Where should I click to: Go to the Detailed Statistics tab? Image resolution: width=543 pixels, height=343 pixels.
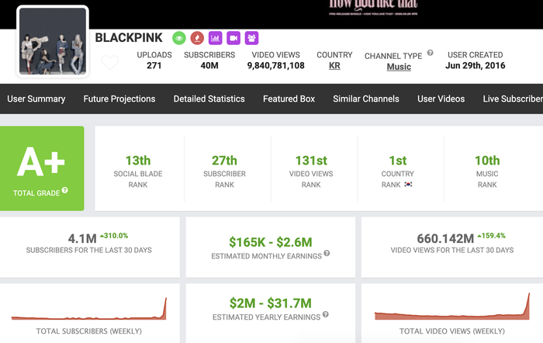pos(209,99)
